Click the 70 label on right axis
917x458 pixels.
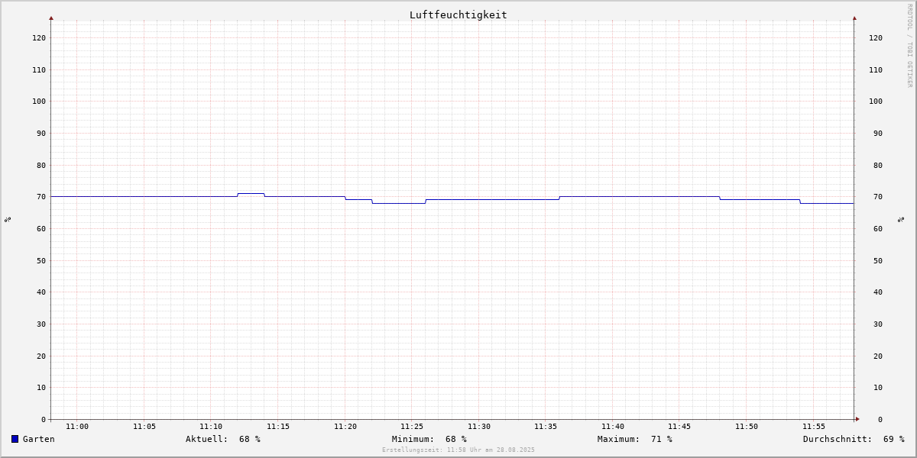click(x=878, y=196)
